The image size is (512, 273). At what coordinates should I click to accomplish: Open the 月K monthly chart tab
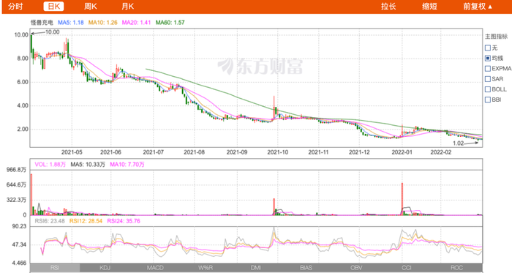click(128, 7)
